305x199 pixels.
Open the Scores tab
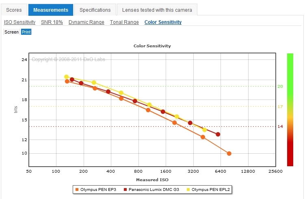point(14,10)
